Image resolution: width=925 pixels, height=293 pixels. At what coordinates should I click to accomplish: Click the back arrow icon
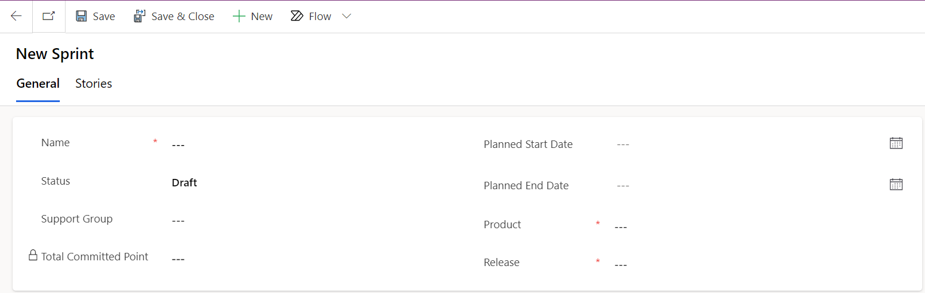(16, 16)
